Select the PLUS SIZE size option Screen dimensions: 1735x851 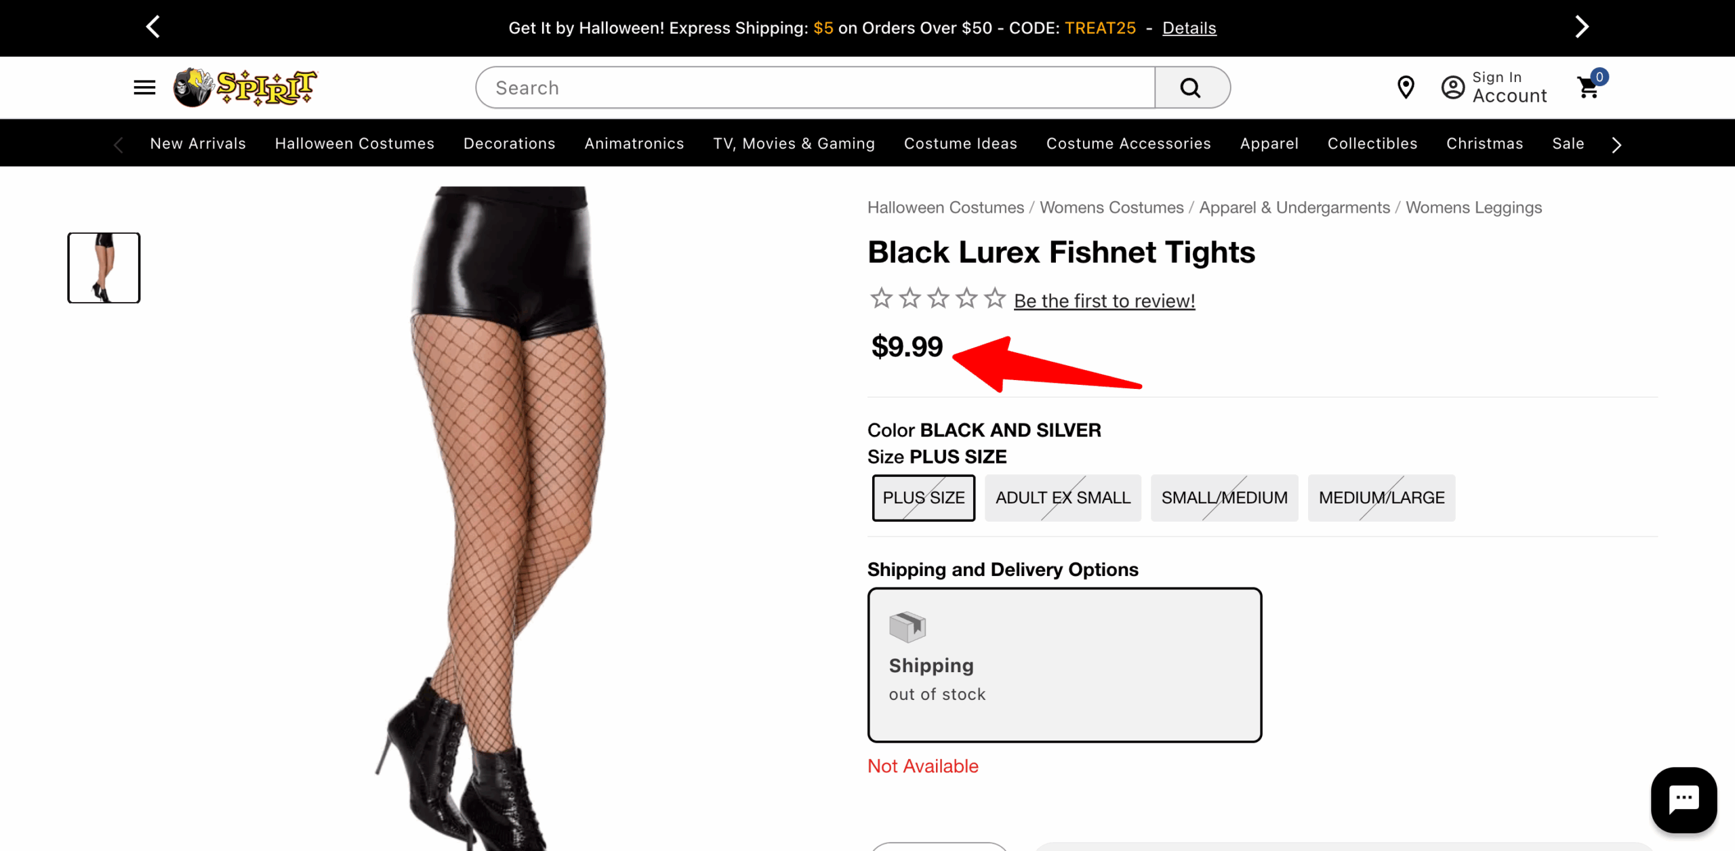coord(923,498)
